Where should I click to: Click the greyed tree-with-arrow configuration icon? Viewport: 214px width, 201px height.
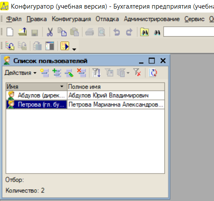tap(22, 46)
